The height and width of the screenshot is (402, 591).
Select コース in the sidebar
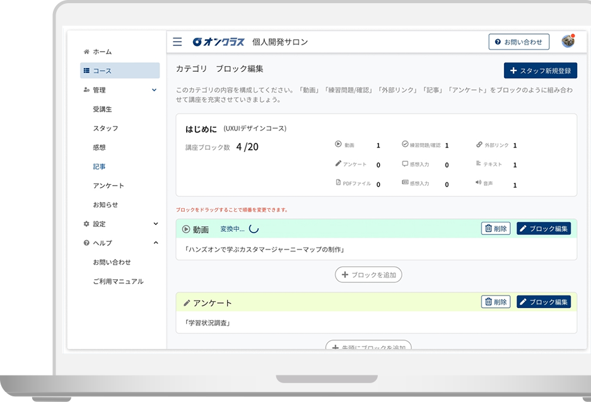[x=120, y=71]
